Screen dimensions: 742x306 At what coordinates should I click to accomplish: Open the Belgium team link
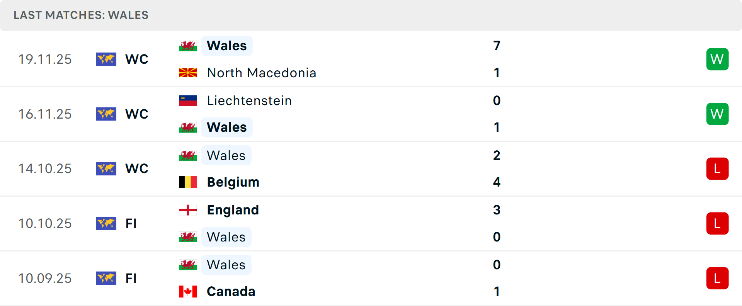pyautogui.click(x=233, y=182)
